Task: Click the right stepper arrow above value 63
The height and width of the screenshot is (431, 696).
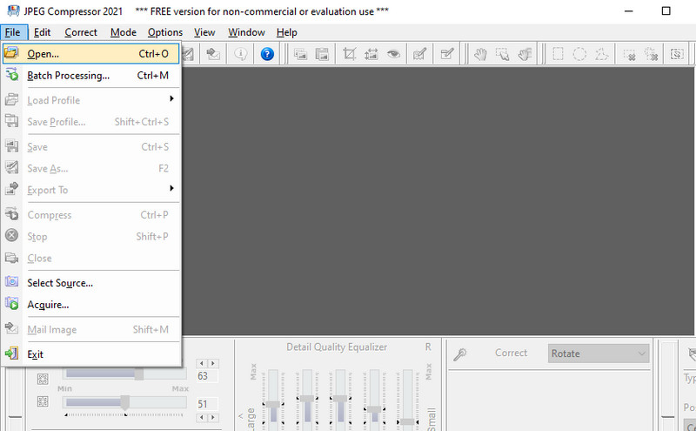Action: pyautogui.click(x=213, y=363)
